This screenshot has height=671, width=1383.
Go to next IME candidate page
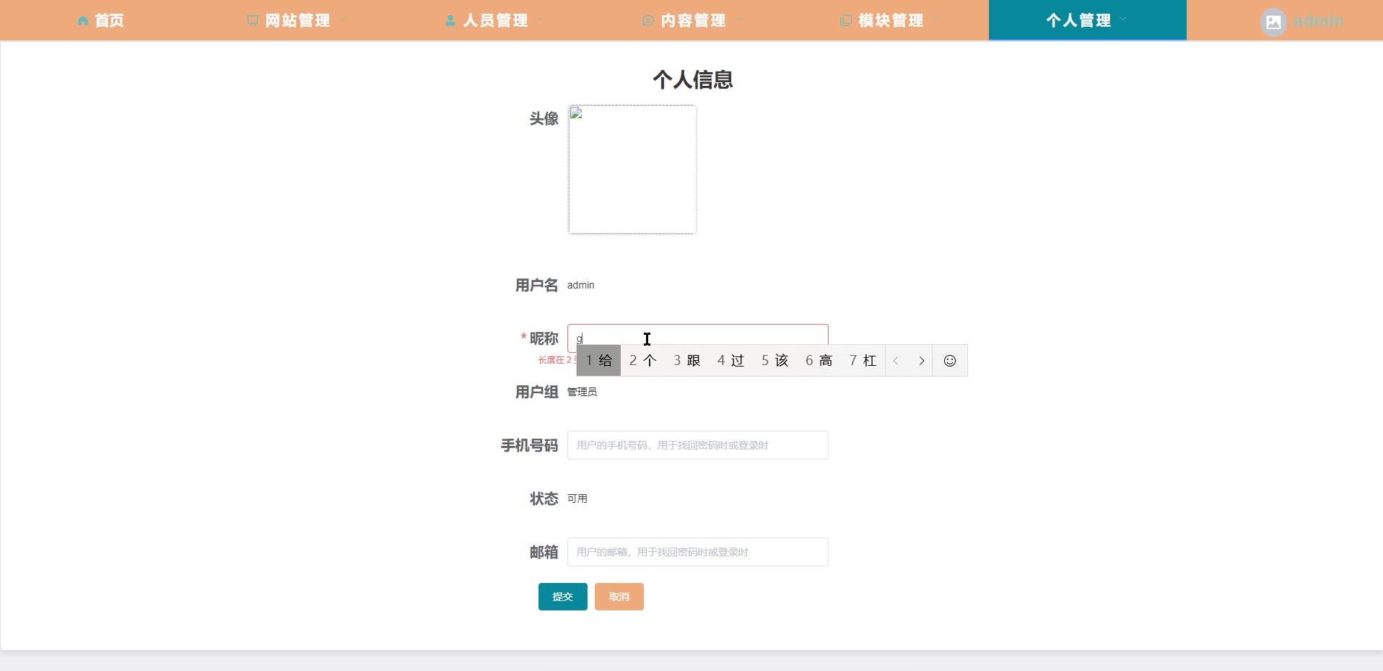click(x=922, y=361)
